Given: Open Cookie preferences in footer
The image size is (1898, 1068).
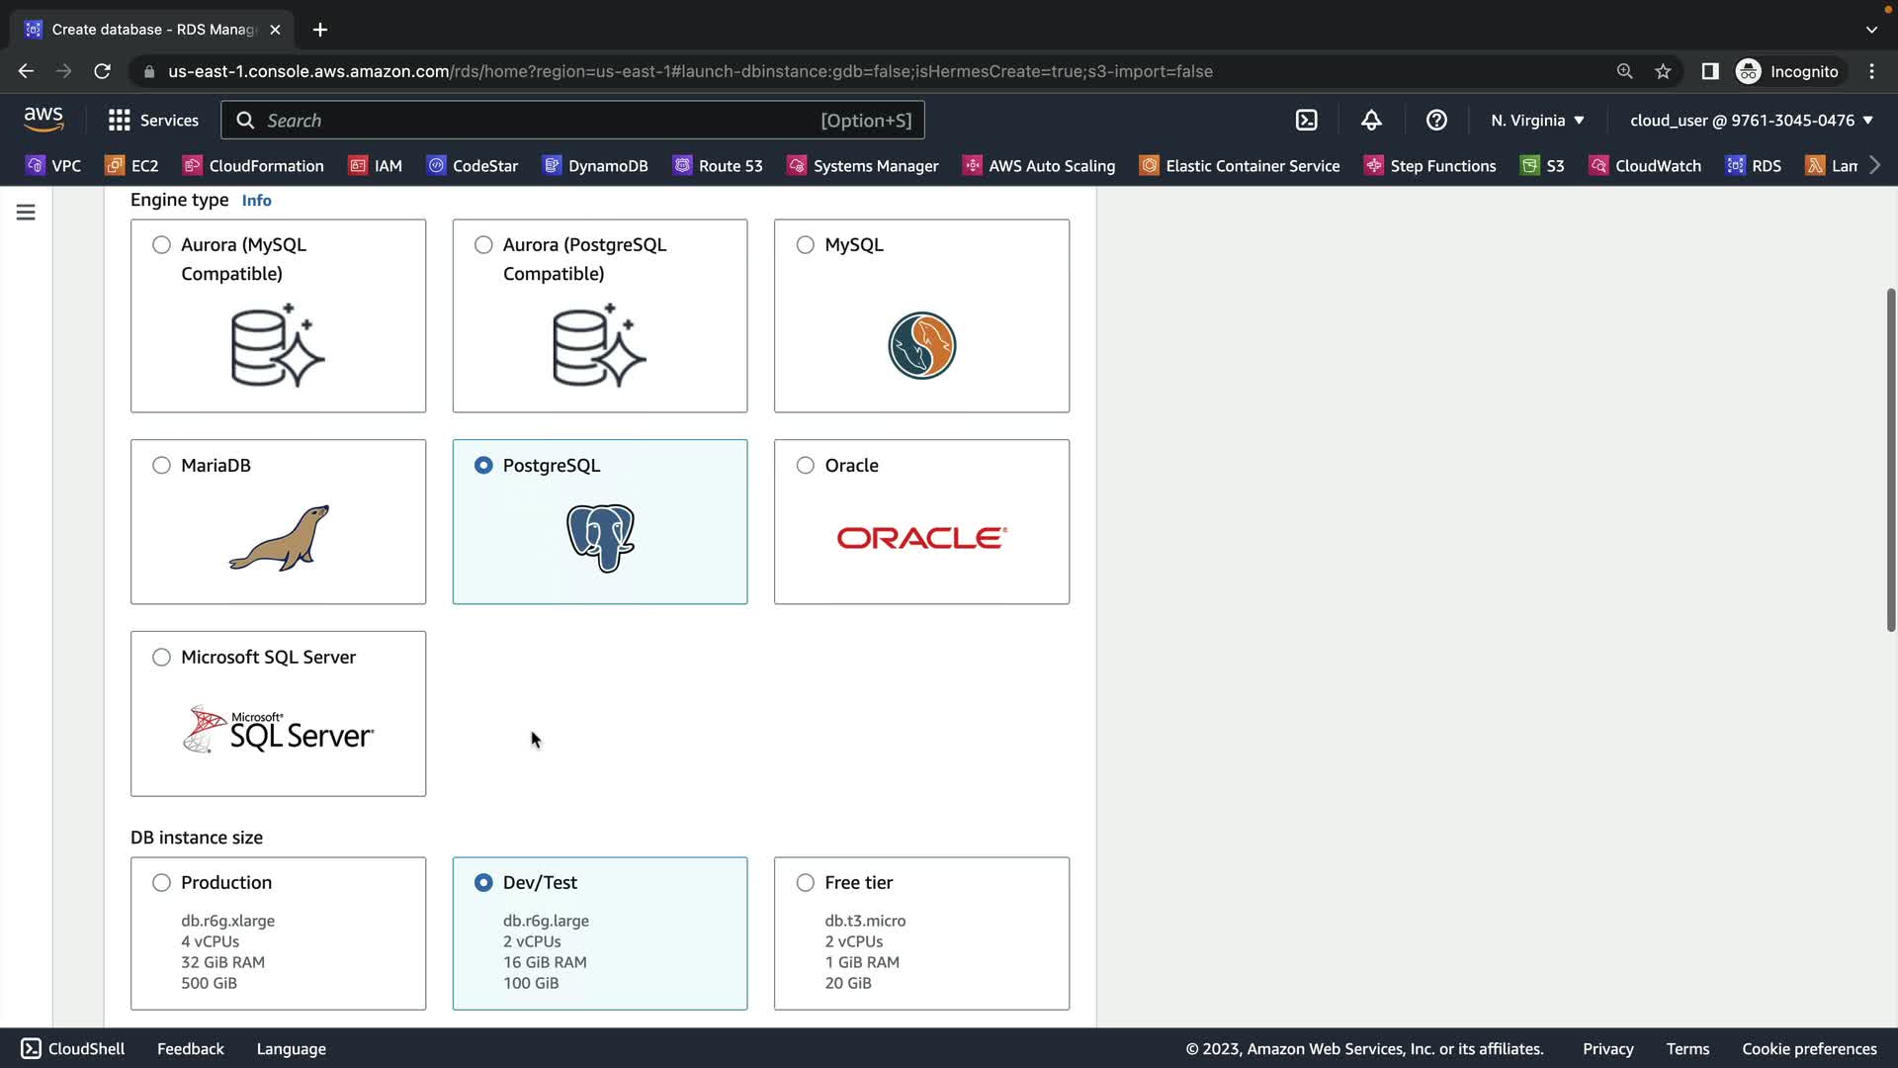Looking at the screenshot, I should pyautogui.click(x=1809, y=1049).
